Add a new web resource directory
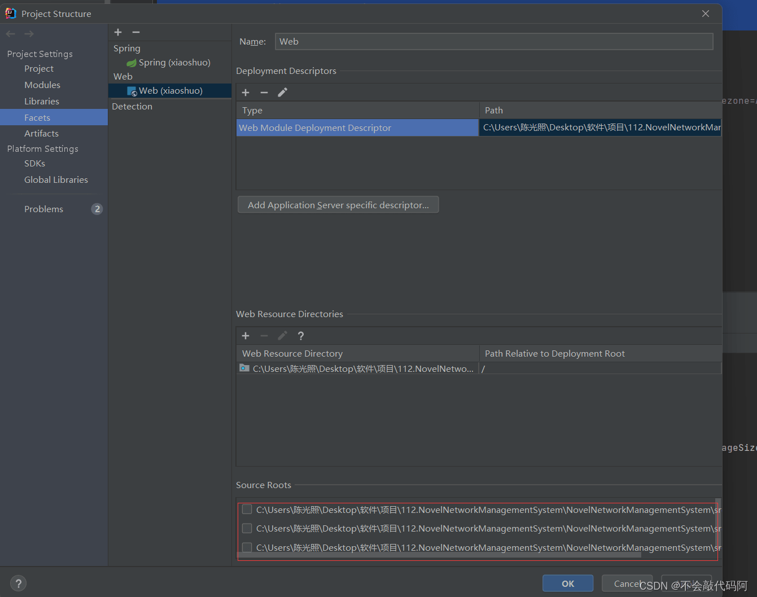The width and height of the screenshot is (757, 597). (x=246, y=336)
